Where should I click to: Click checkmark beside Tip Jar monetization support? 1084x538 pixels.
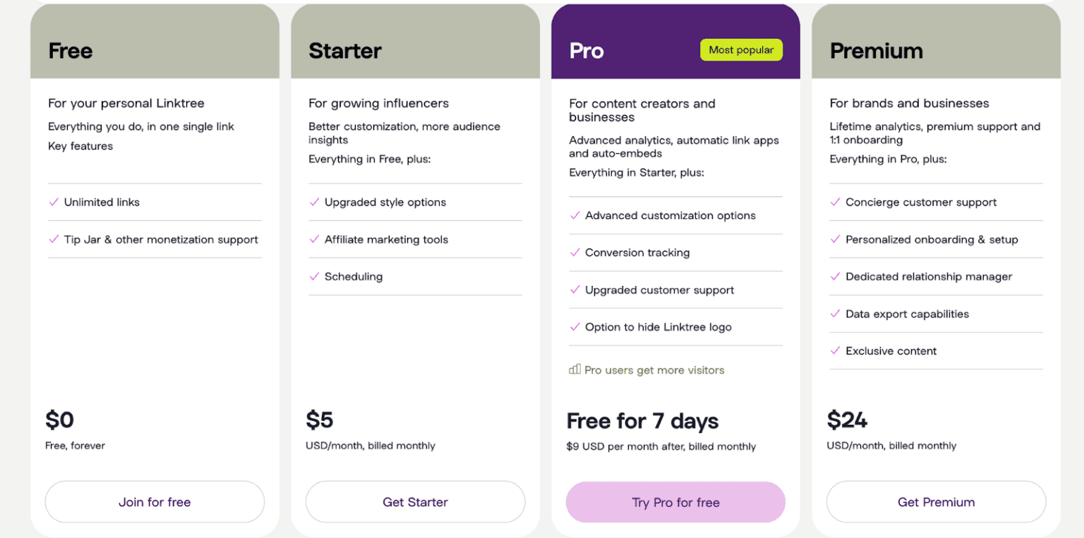(x=54, y=239)
